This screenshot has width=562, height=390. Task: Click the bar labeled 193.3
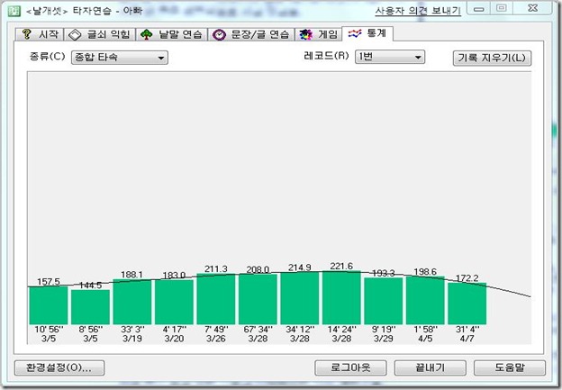pos(384,301)
